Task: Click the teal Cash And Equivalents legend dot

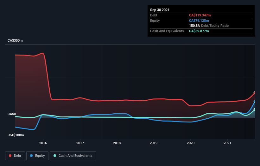Action: 55,156
